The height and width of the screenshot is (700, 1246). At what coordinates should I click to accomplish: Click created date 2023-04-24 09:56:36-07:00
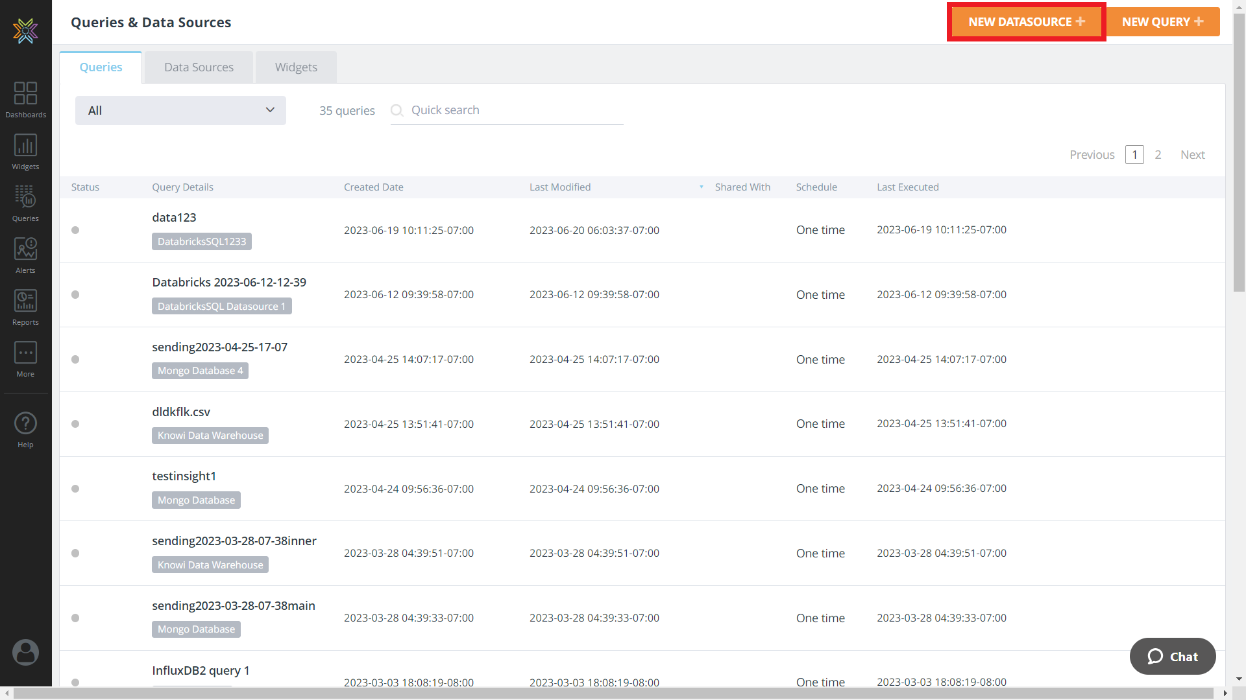[409, 489]
